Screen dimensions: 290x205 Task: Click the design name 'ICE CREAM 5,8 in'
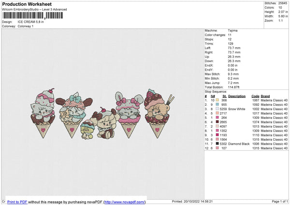[x=31, y=22]
